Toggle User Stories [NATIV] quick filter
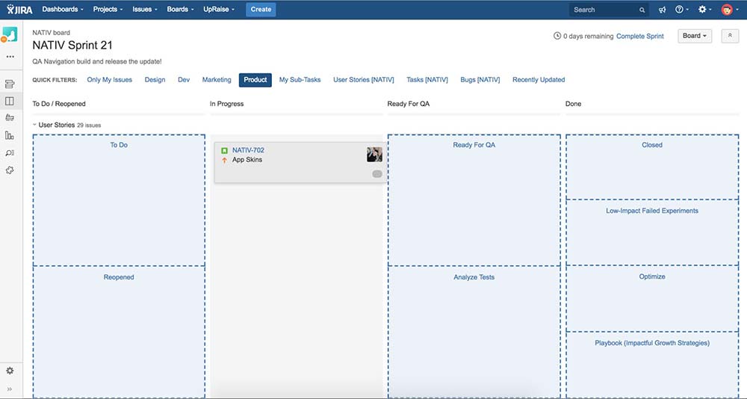Viewport: 747px width, 399px height. [364, 80]
